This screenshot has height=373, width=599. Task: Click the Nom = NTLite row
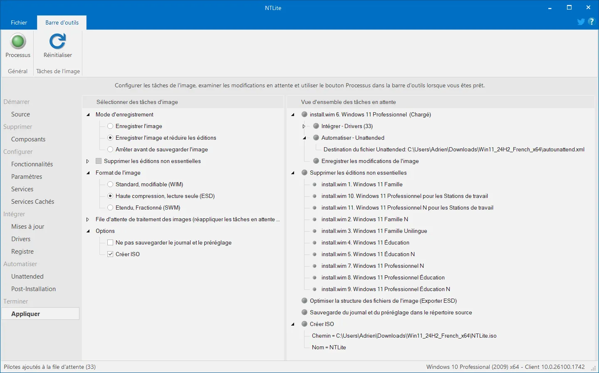pyautogui.click(x=329, y=347)
